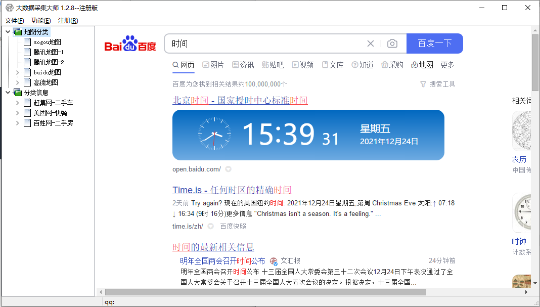Click the 腾讯地图-2 page icon
This screenshot has height=307, width=540.
point(27,62)
